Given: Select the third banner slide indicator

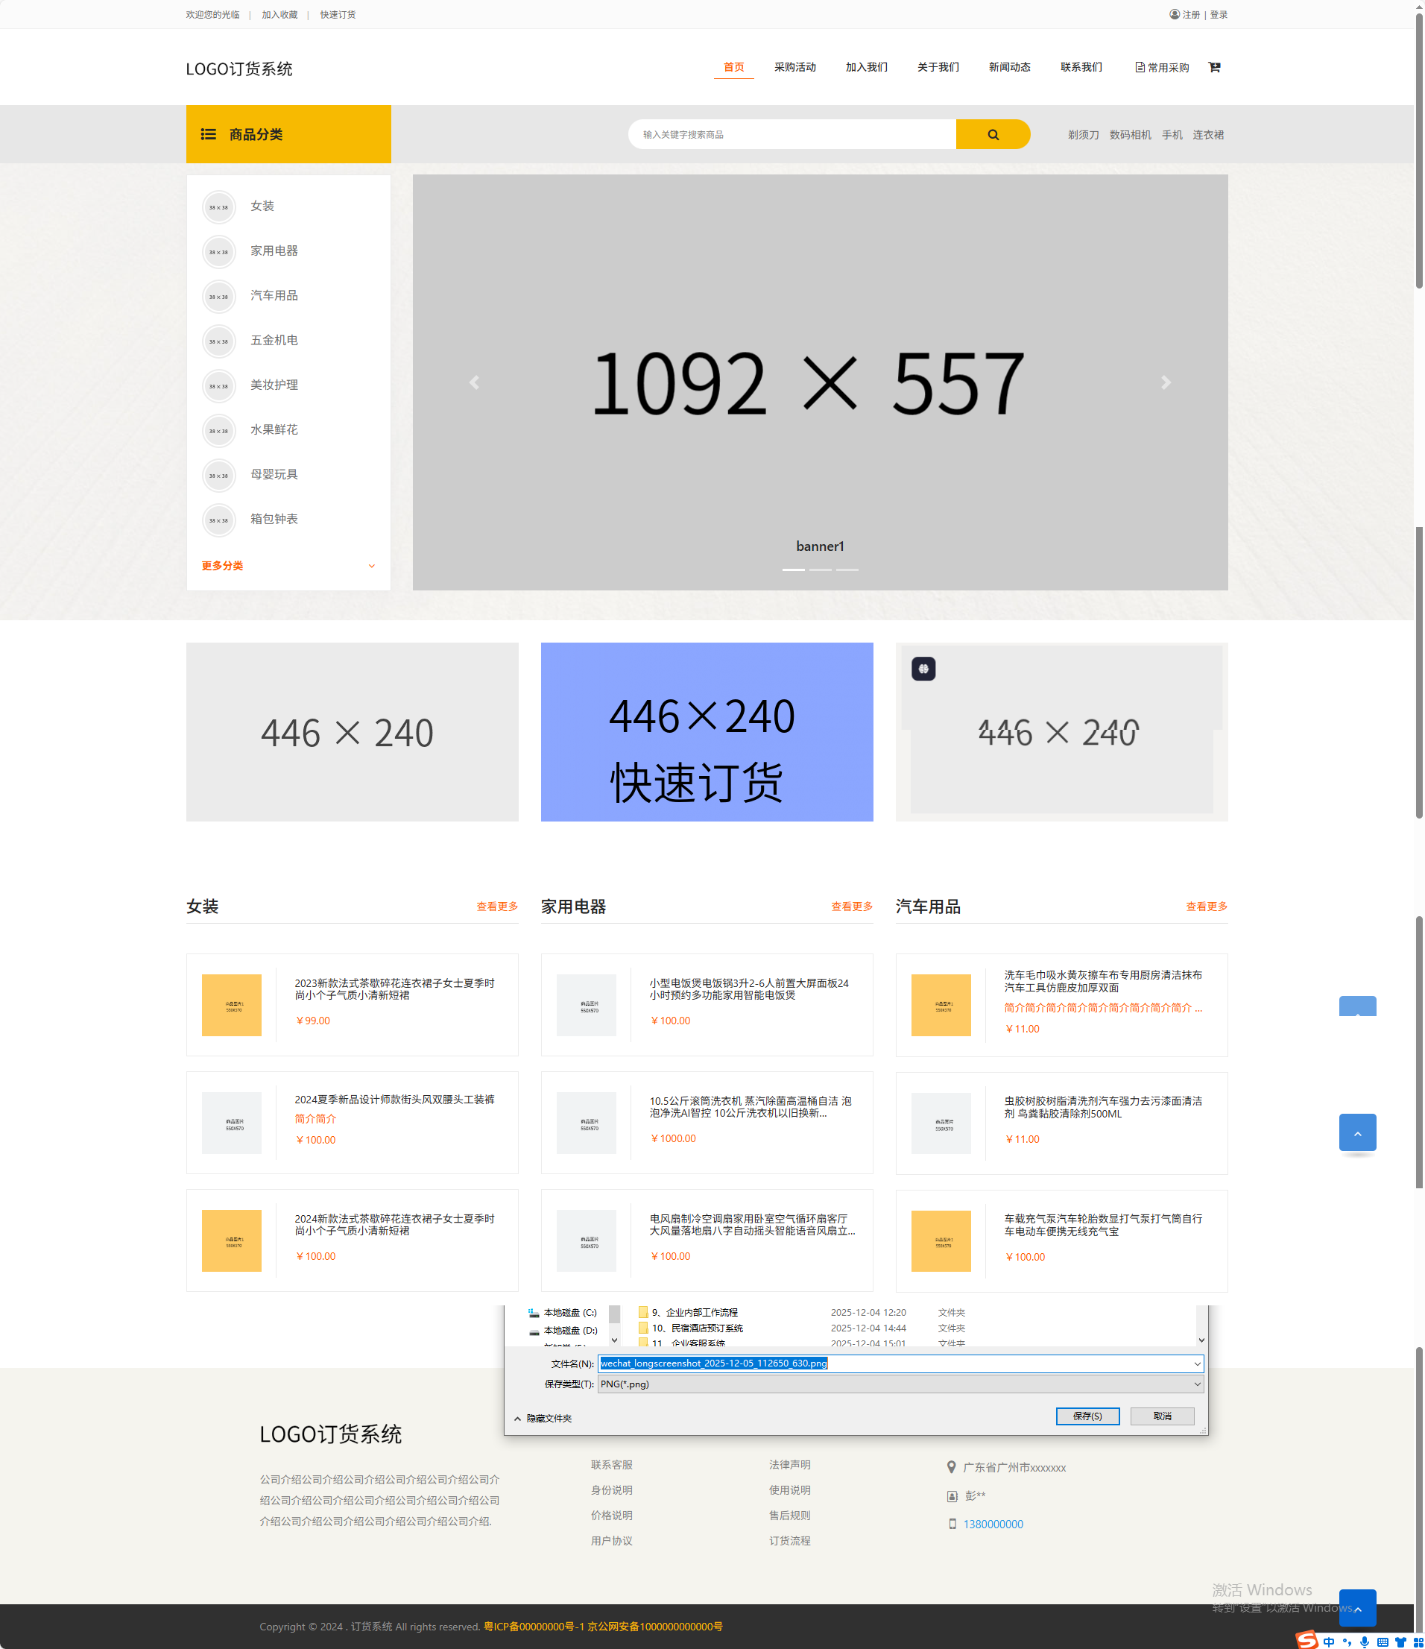Looking at the screenshot, I should pos(847,570).
